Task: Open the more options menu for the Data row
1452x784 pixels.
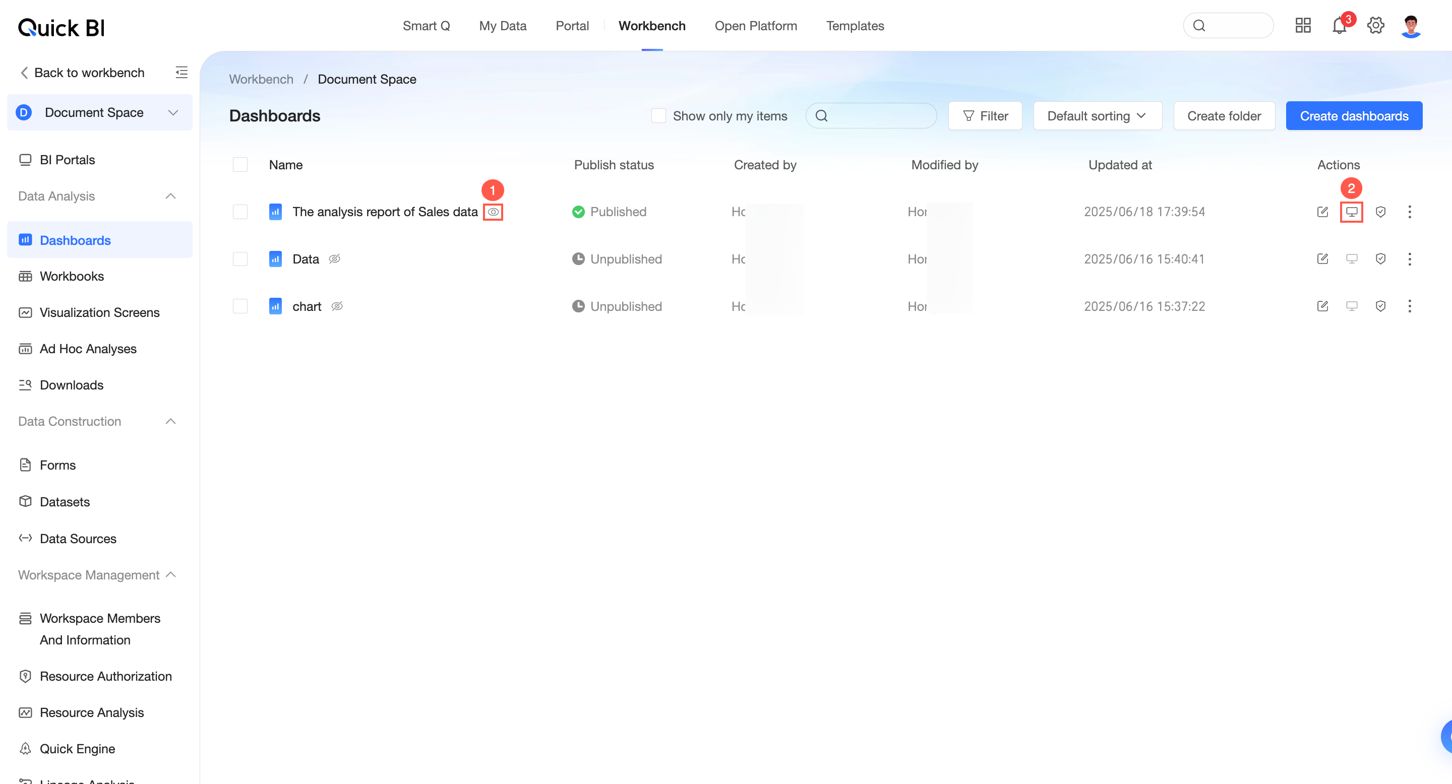Action: point(1409,259)
